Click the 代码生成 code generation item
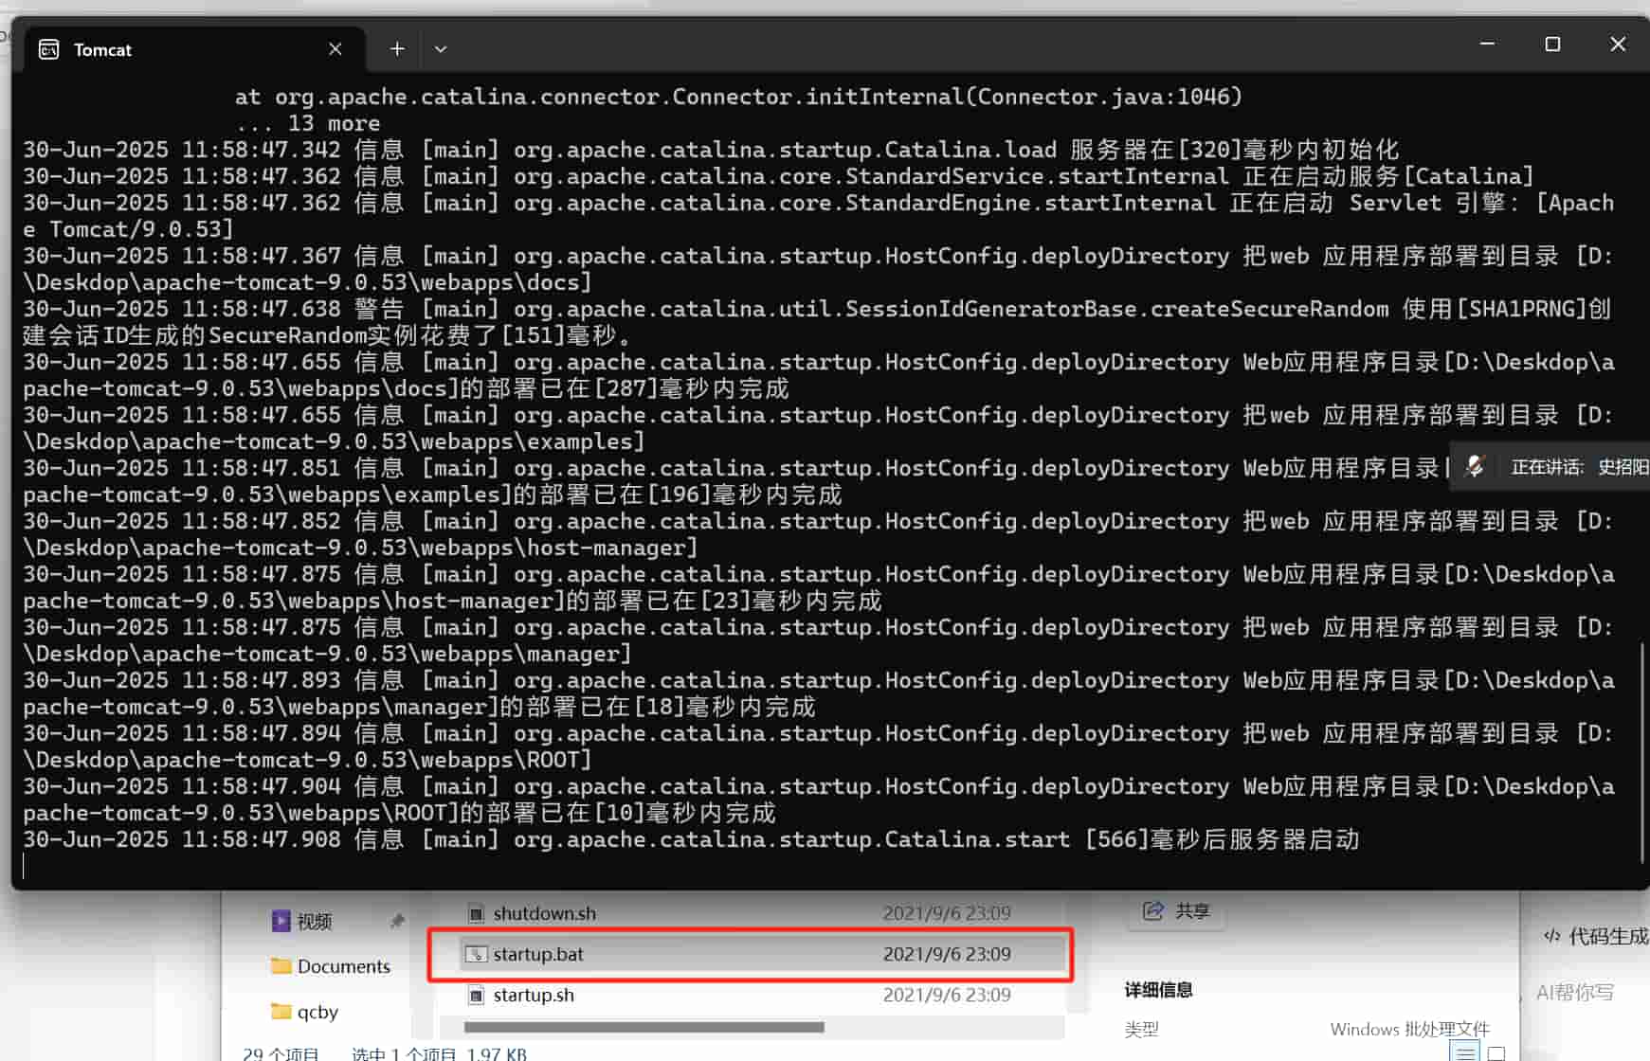1650x1061 pixels. (1596, 936)
